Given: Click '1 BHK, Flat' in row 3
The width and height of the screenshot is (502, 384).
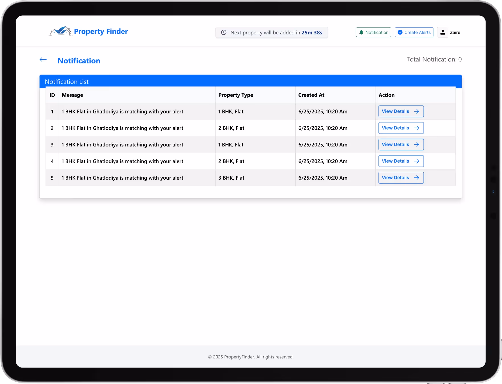Looking at the screenshot, I should pyautogui.click(x=231, y=145).
